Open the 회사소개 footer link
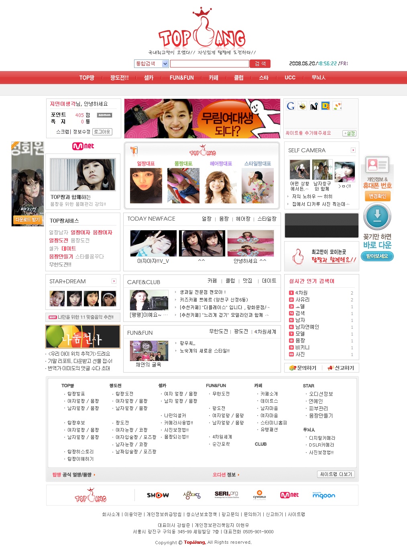 click(x=111, y=514)
